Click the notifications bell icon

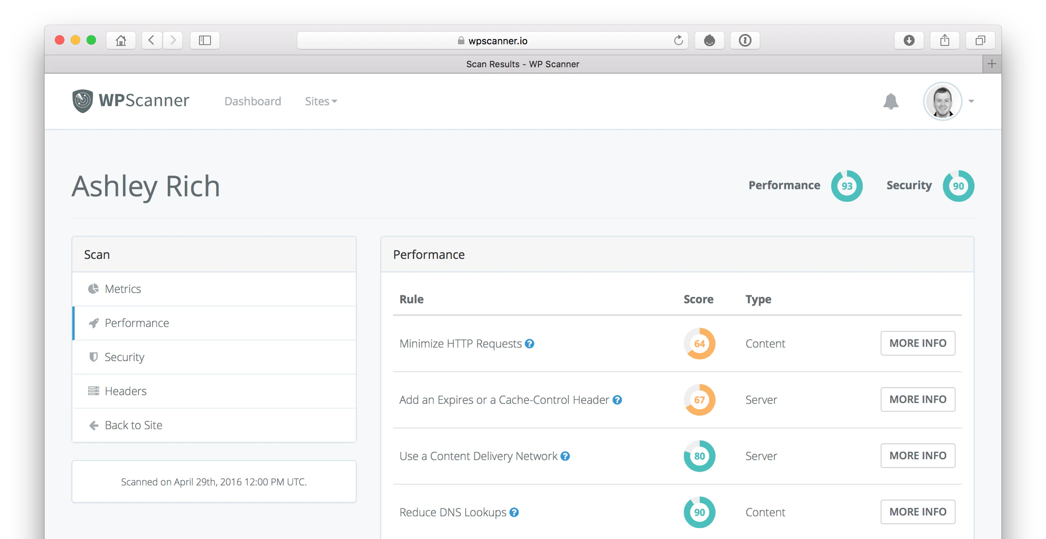[x=890, y=101]
